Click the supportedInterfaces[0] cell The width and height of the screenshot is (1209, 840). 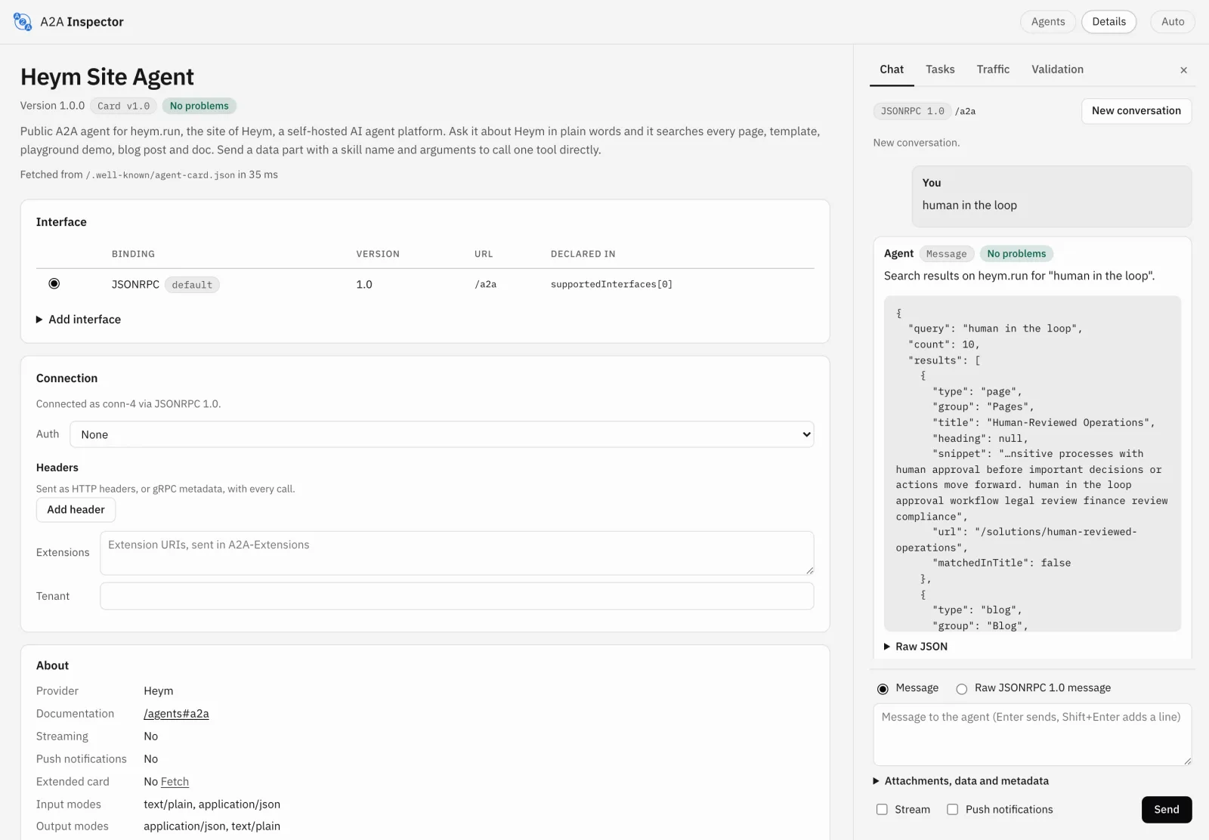611,285
